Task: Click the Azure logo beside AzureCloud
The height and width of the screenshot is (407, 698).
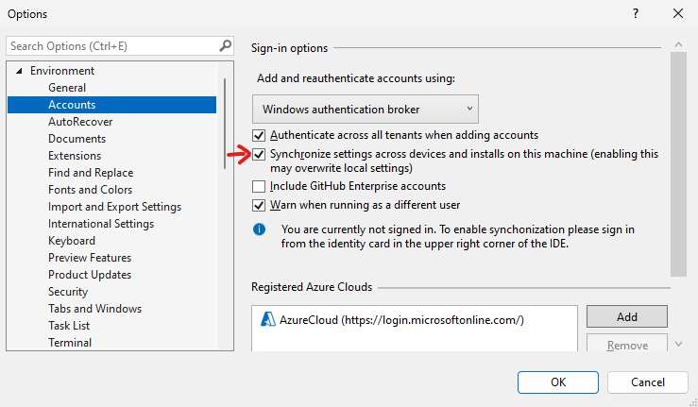Action: pyautogui.click(x=267, y=319)
